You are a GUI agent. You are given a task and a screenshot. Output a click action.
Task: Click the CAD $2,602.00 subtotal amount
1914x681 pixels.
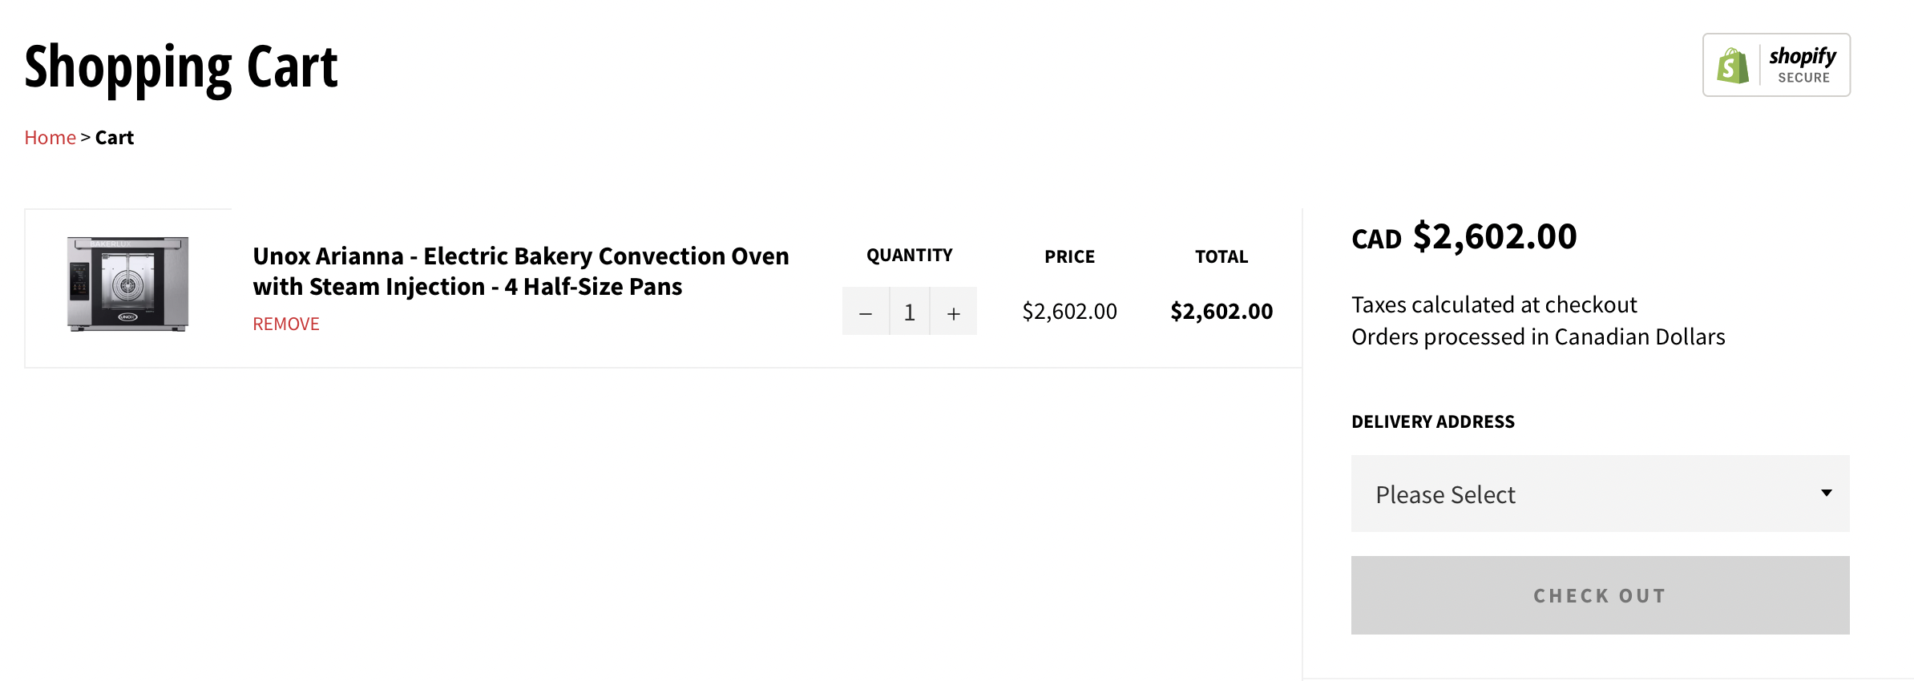pyautogui.click(x=1464, y=237)
